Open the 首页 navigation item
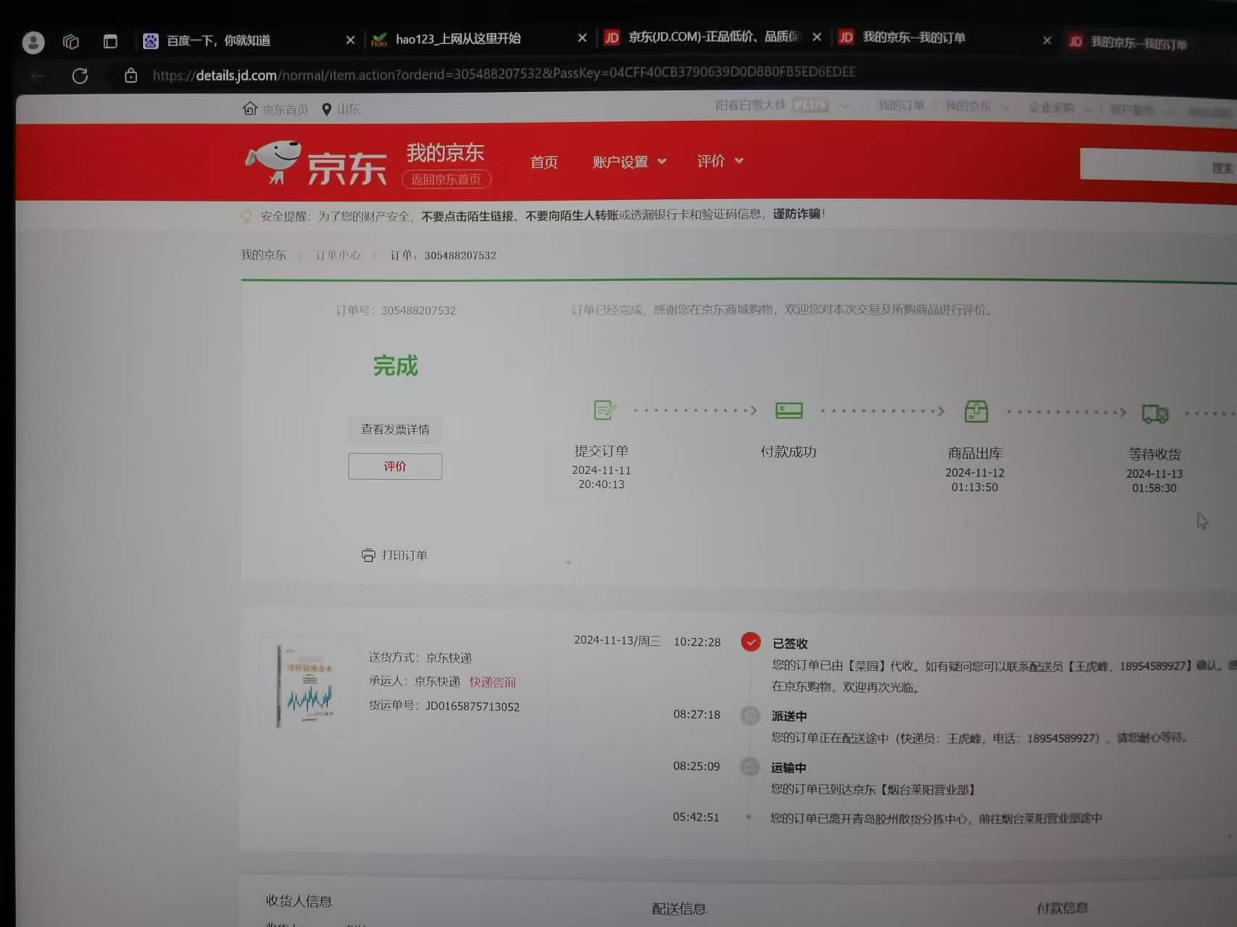Viewport: 1237px width, 927px height. [544, 162]
